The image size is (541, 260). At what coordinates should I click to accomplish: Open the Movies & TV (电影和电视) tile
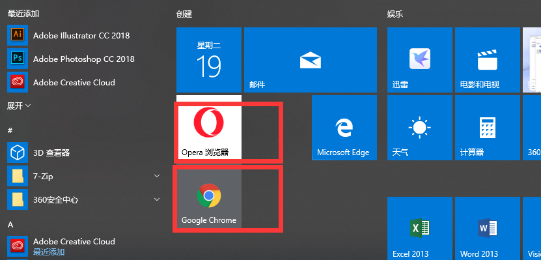[487, 60]
